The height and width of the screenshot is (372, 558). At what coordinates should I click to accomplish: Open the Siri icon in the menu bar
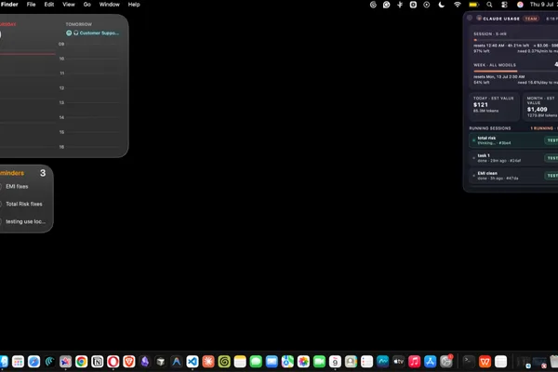tap(520, 5)
